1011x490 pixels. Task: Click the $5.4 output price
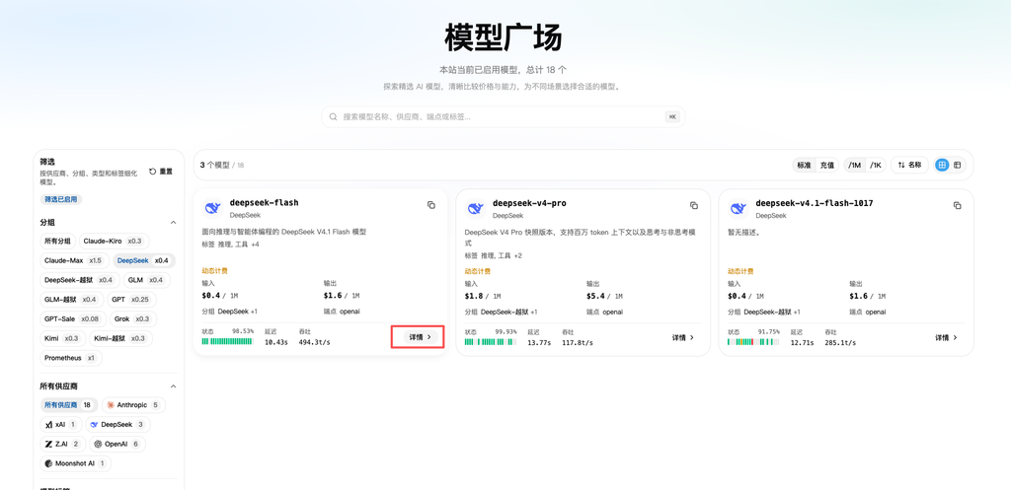click(x=594, y=296)
